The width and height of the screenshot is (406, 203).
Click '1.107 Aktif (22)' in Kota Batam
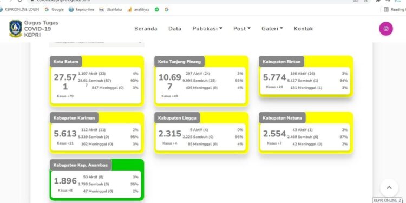92,74
